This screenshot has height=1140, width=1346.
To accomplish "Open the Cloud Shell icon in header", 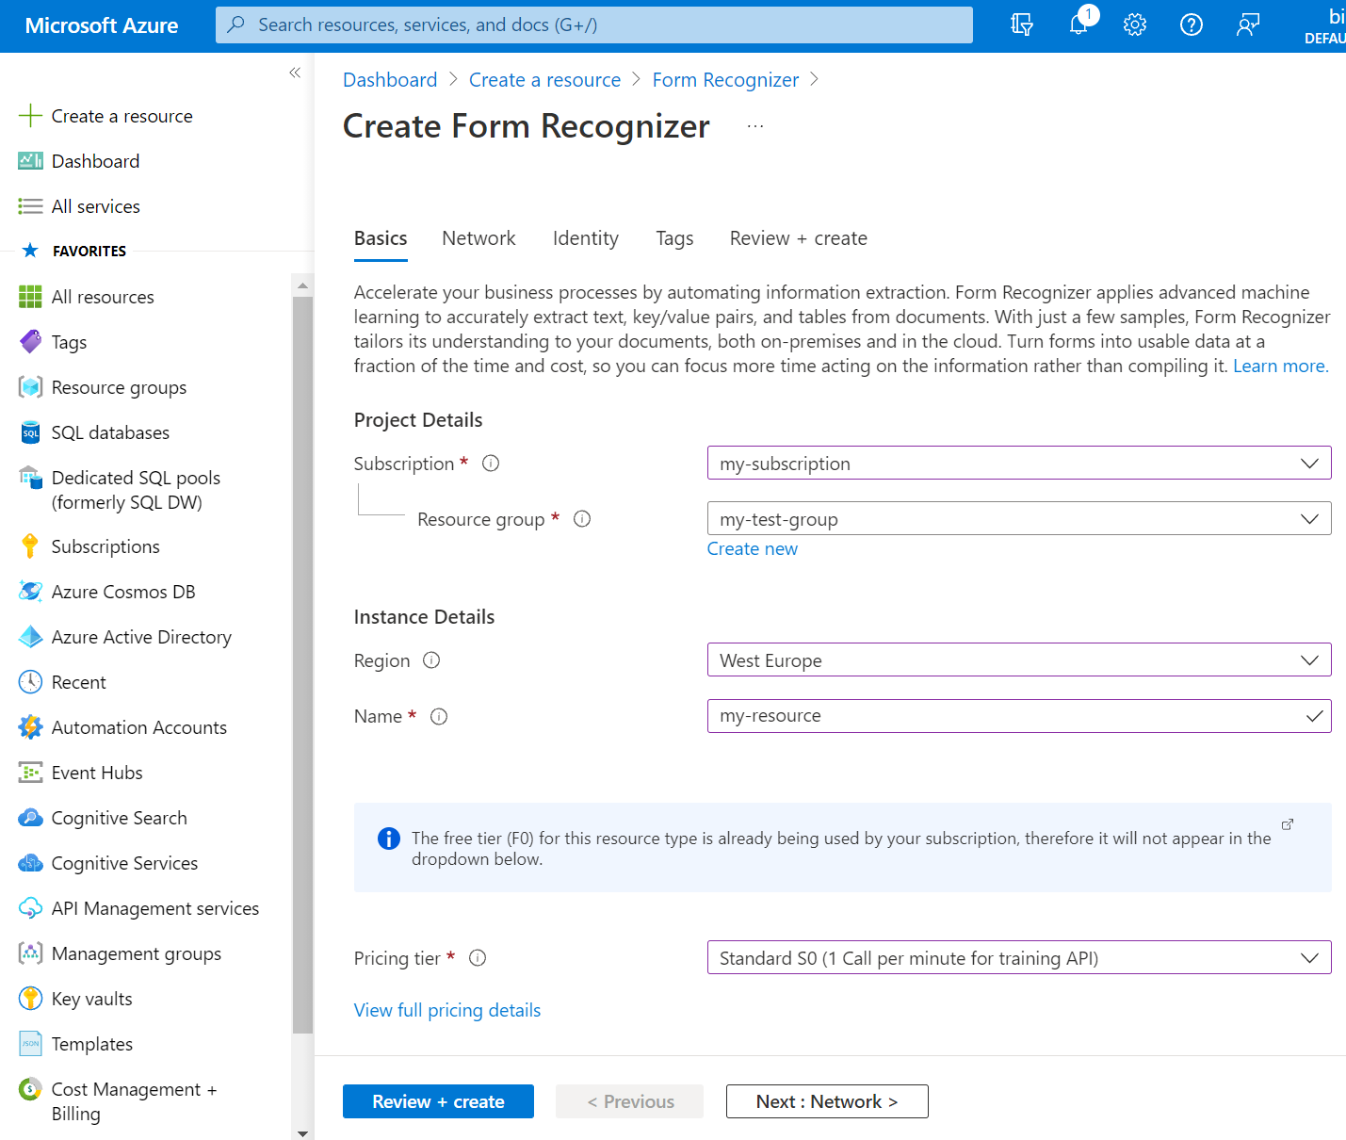I will click(1022, 24).
